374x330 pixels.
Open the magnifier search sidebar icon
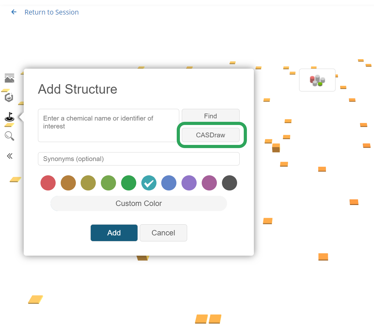[9, 136]
